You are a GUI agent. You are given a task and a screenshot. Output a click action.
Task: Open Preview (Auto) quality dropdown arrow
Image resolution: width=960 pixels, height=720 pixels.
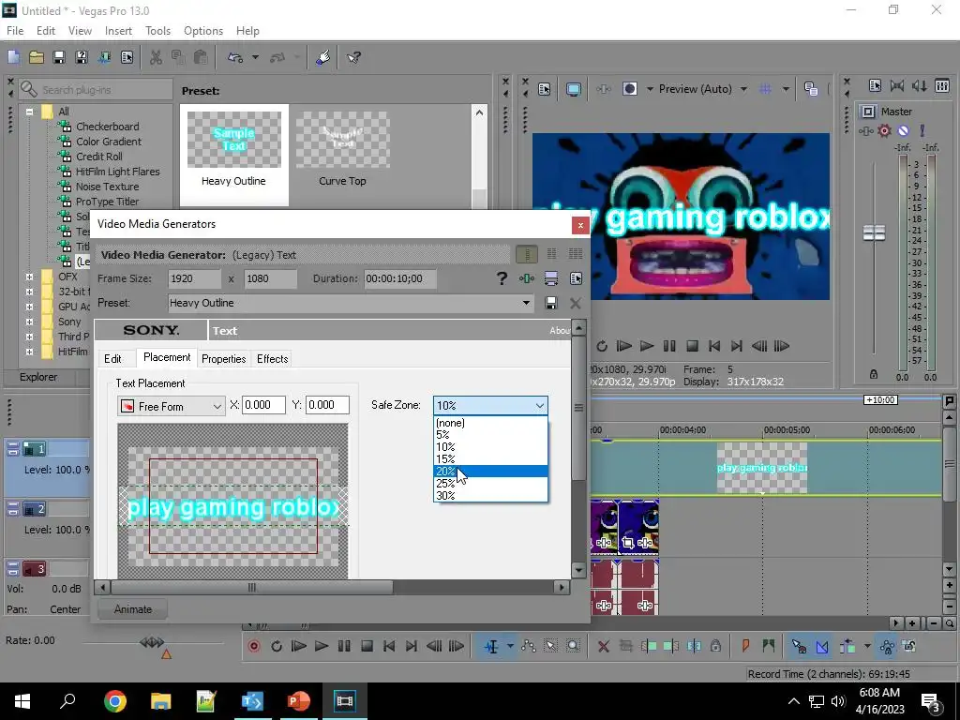click(x=743, y=89)
